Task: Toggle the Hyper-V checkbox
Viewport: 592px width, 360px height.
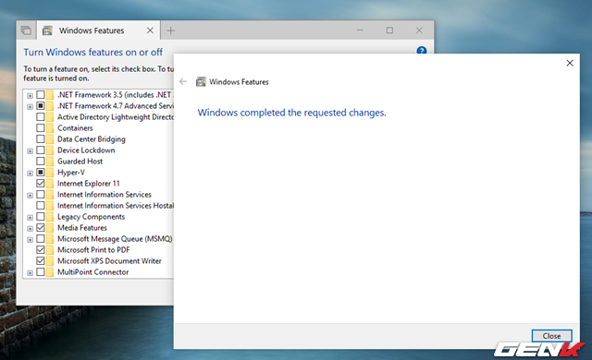Action: [41, 172]
